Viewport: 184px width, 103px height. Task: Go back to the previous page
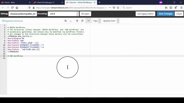3,8
